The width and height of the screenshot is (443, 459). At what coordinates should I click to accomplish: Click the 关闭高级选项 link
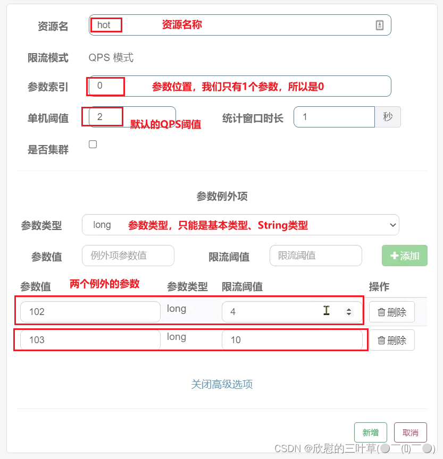tap(221, 384)
